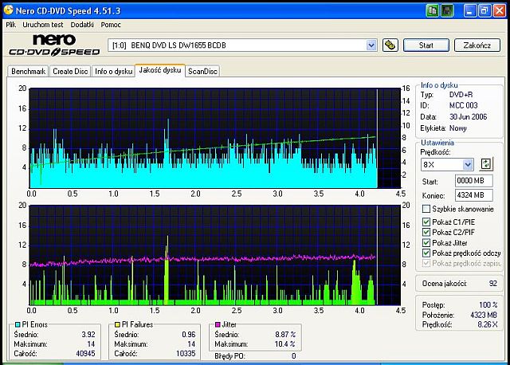The height and width of the screenshot is (365, 510).
Task: Click Prędkość value 8.26 X
Action: [488, 324]
